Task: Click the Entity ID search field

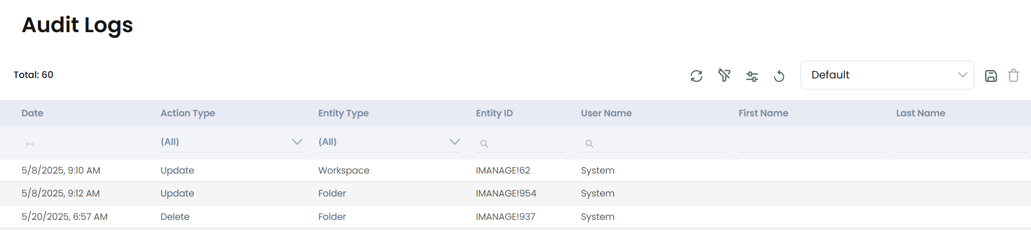Action: (520, 143)
